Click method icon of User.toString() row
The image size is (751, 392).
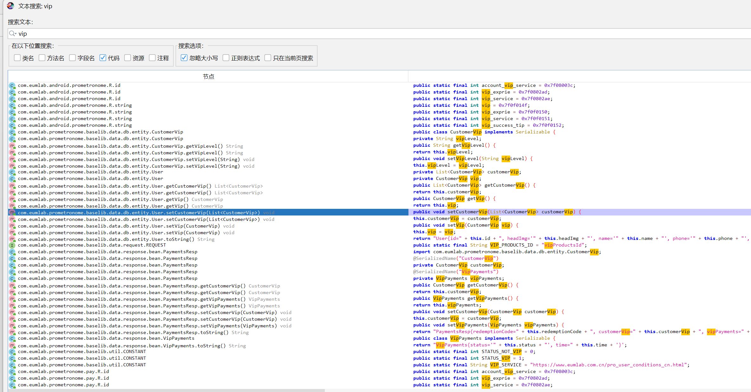tap(12, 239)
